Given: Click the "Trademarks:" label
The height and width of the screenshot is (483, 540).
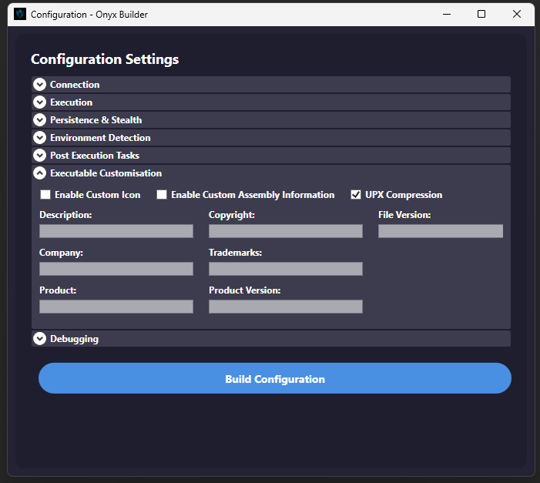Looking at the screenshot, I should coord(236,253).
